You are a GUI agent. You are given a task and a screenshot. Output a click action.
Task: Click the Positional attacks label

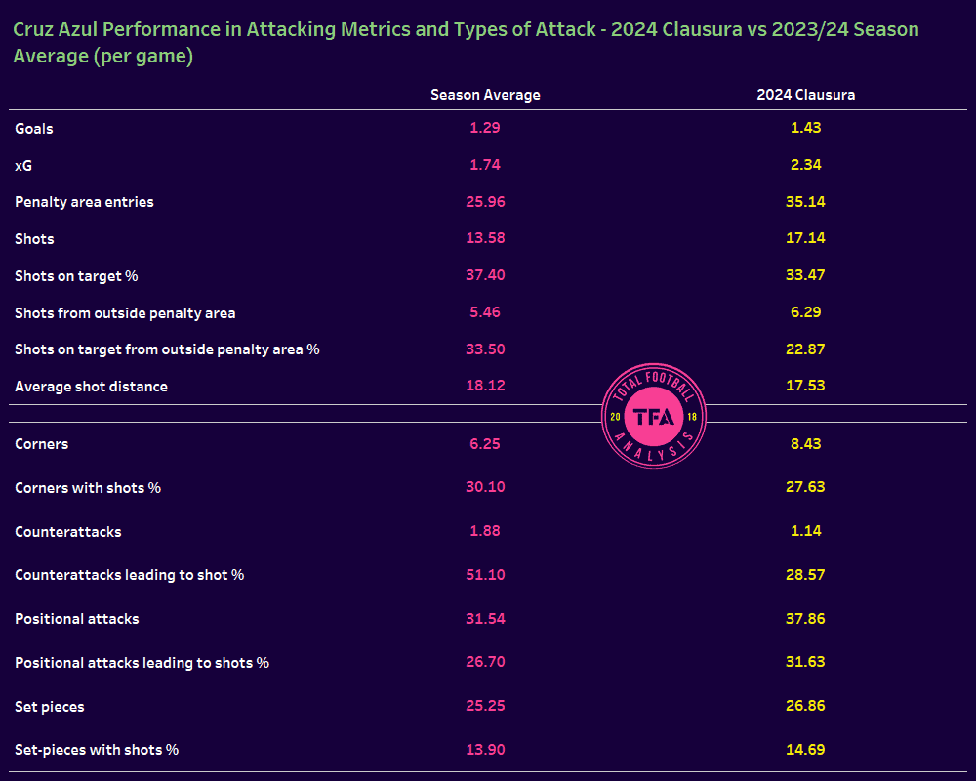point(76,619)
